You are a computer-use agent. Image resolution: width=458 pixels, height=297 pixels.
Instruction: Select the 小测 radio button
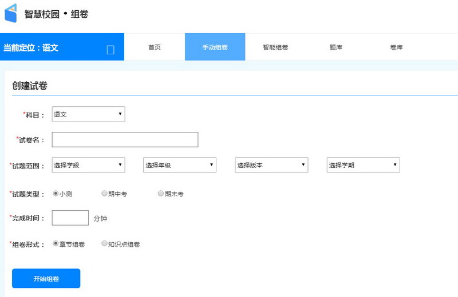[56, 194]
